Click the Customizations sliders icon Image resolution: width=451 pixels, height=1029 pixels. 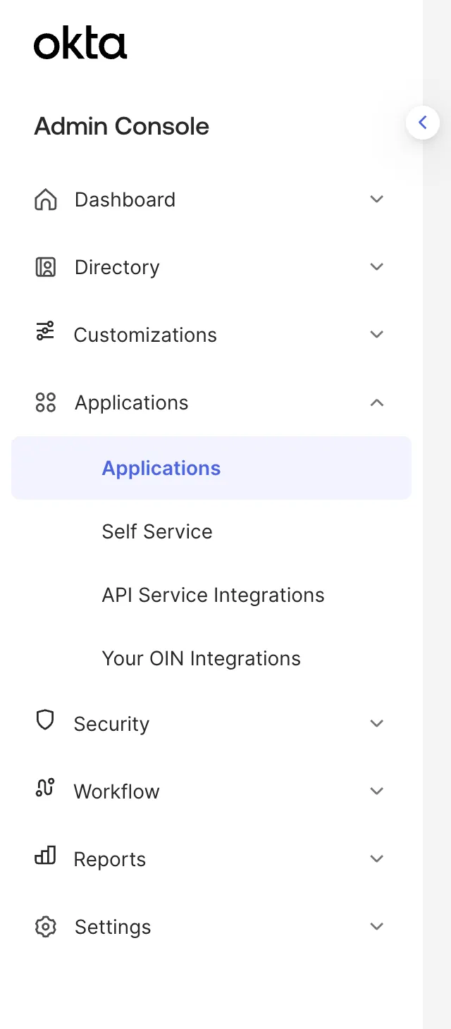point(45,331)
